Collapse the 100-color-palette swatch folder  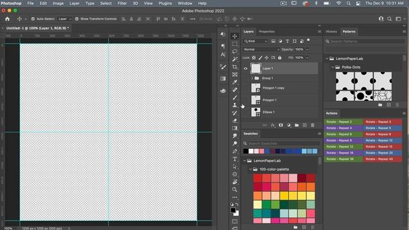pos(251,169)
